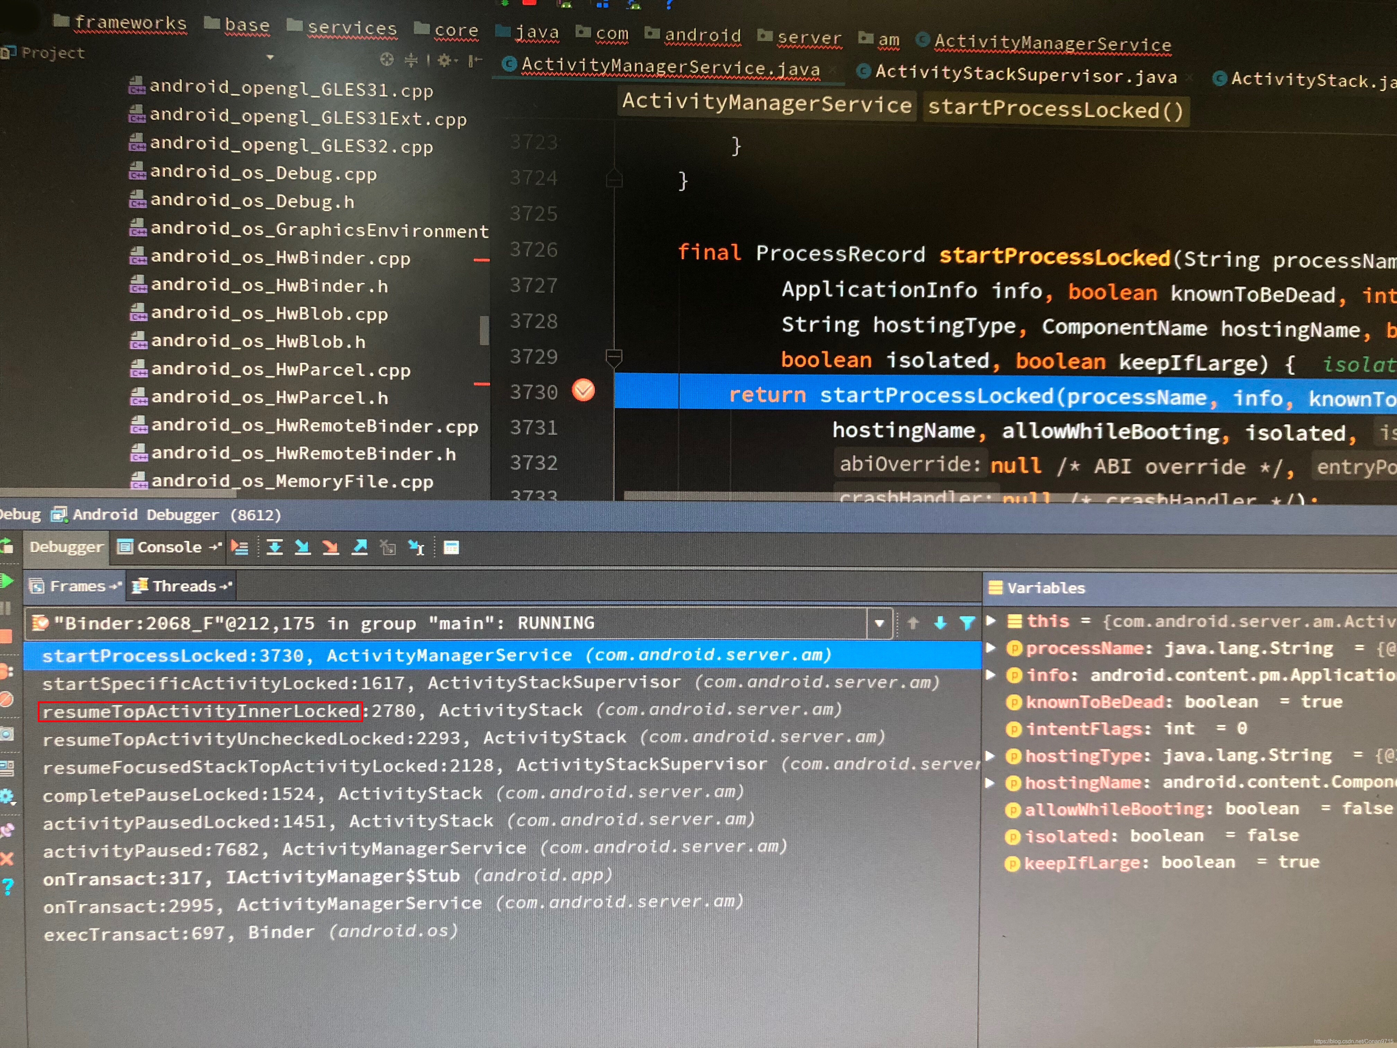Expand the 'this' variable node
Viewport: 1397px width, 1048px height.
(x=991, y=620)
